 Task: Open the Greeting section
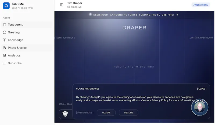(27, 32)
